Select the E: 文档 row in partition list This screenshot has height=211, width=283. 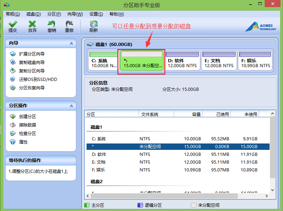[178, 162]
